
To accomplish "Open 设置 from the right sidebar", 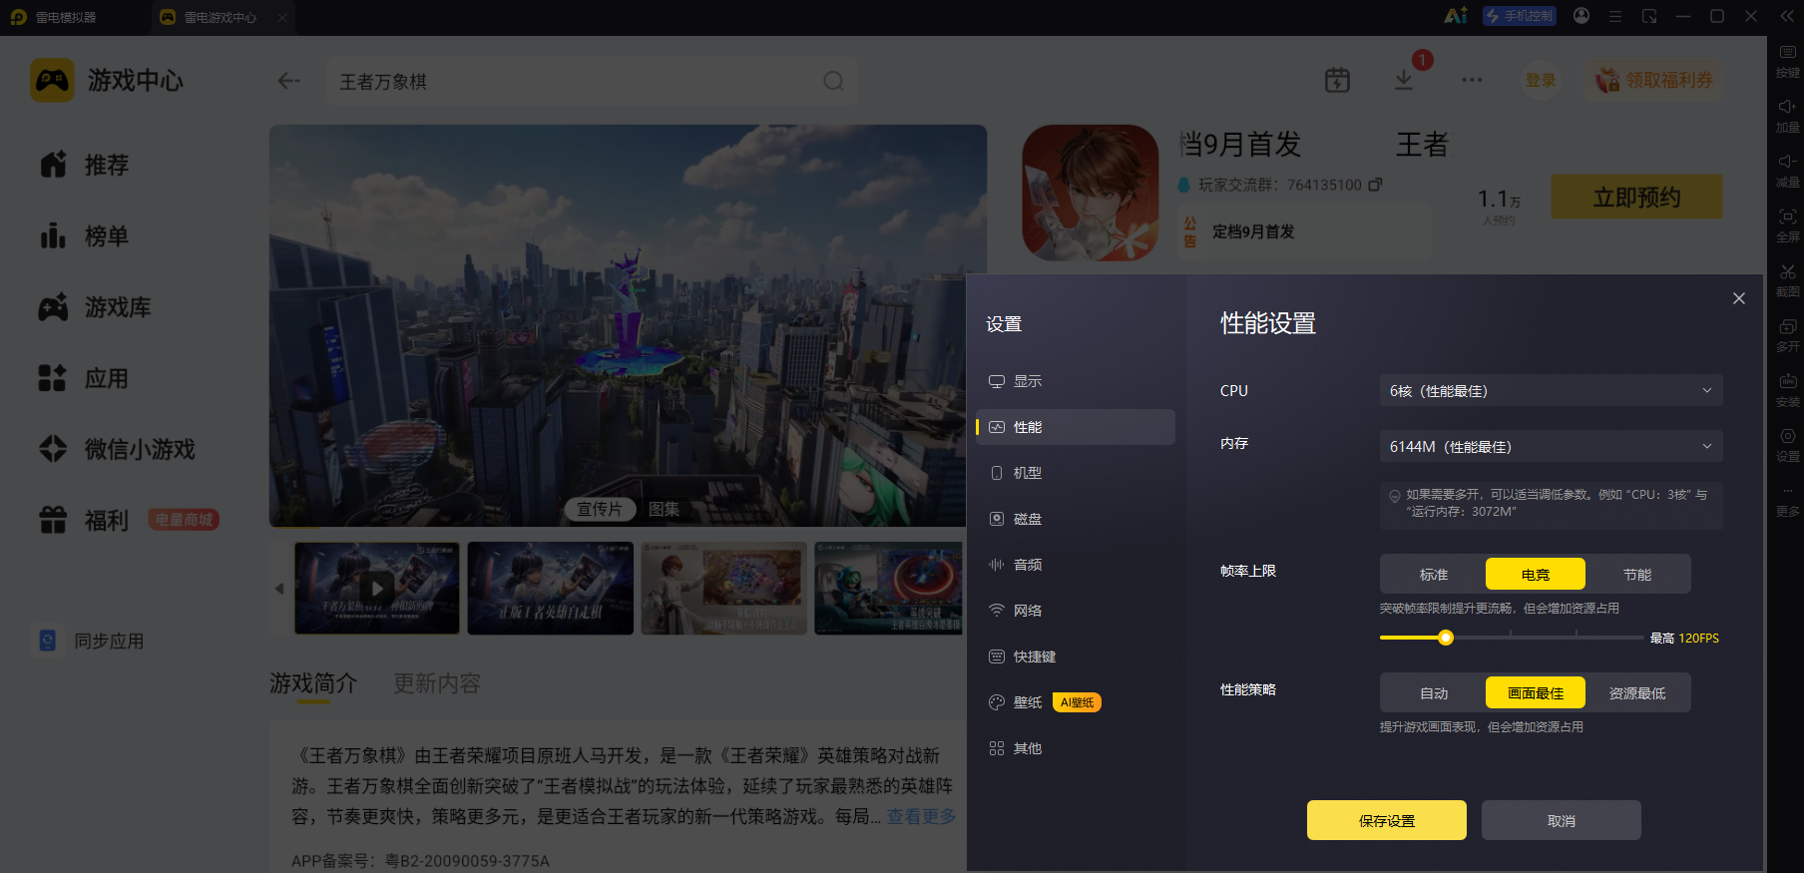I will point(1787,444).
